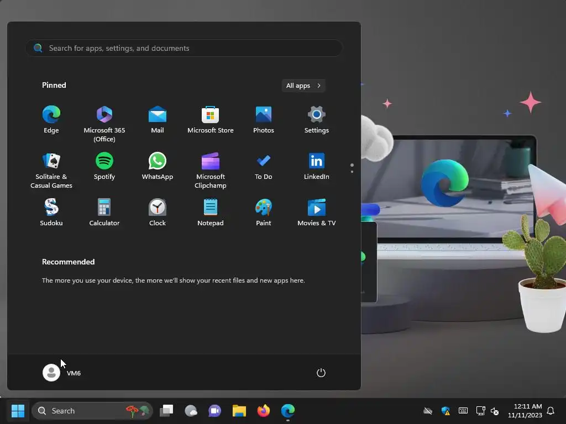566x424 pixels.
Task: Open Microsoft Store
Action: 211,120
